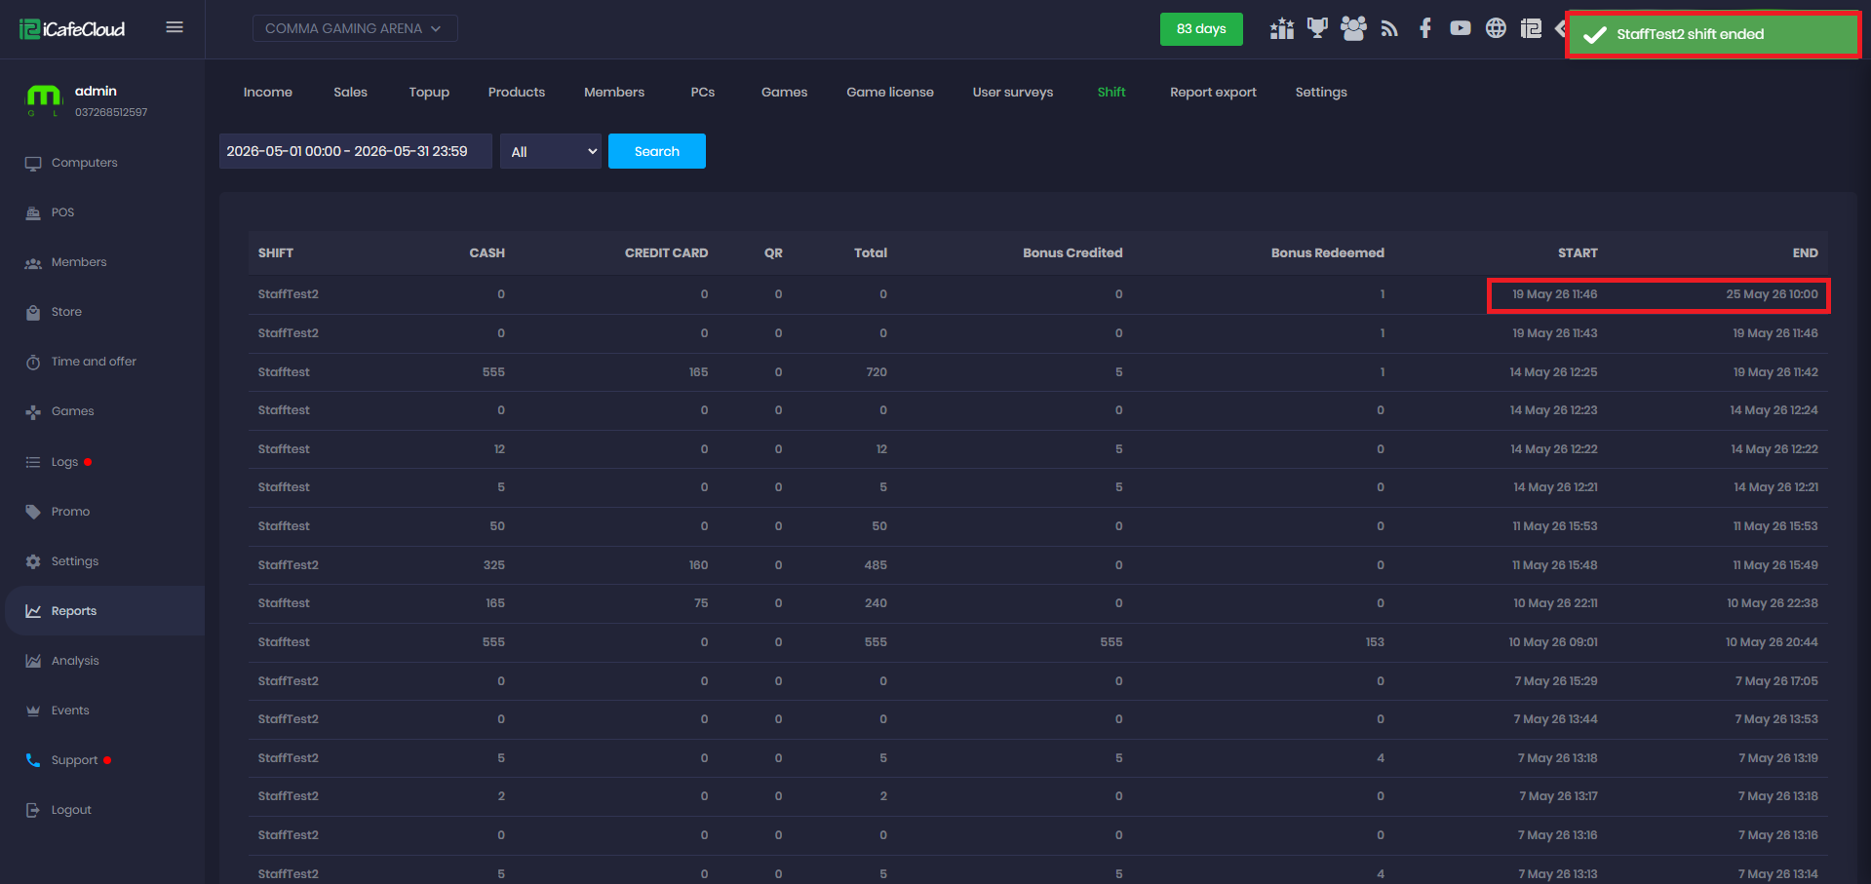Click the date range input field

[x=356, y=151]
